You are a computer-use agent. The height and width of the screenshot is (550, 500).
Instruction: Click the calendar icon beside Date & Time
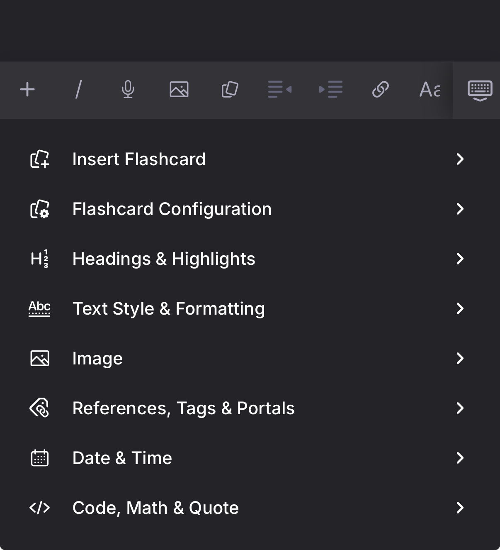coord(40,458)
